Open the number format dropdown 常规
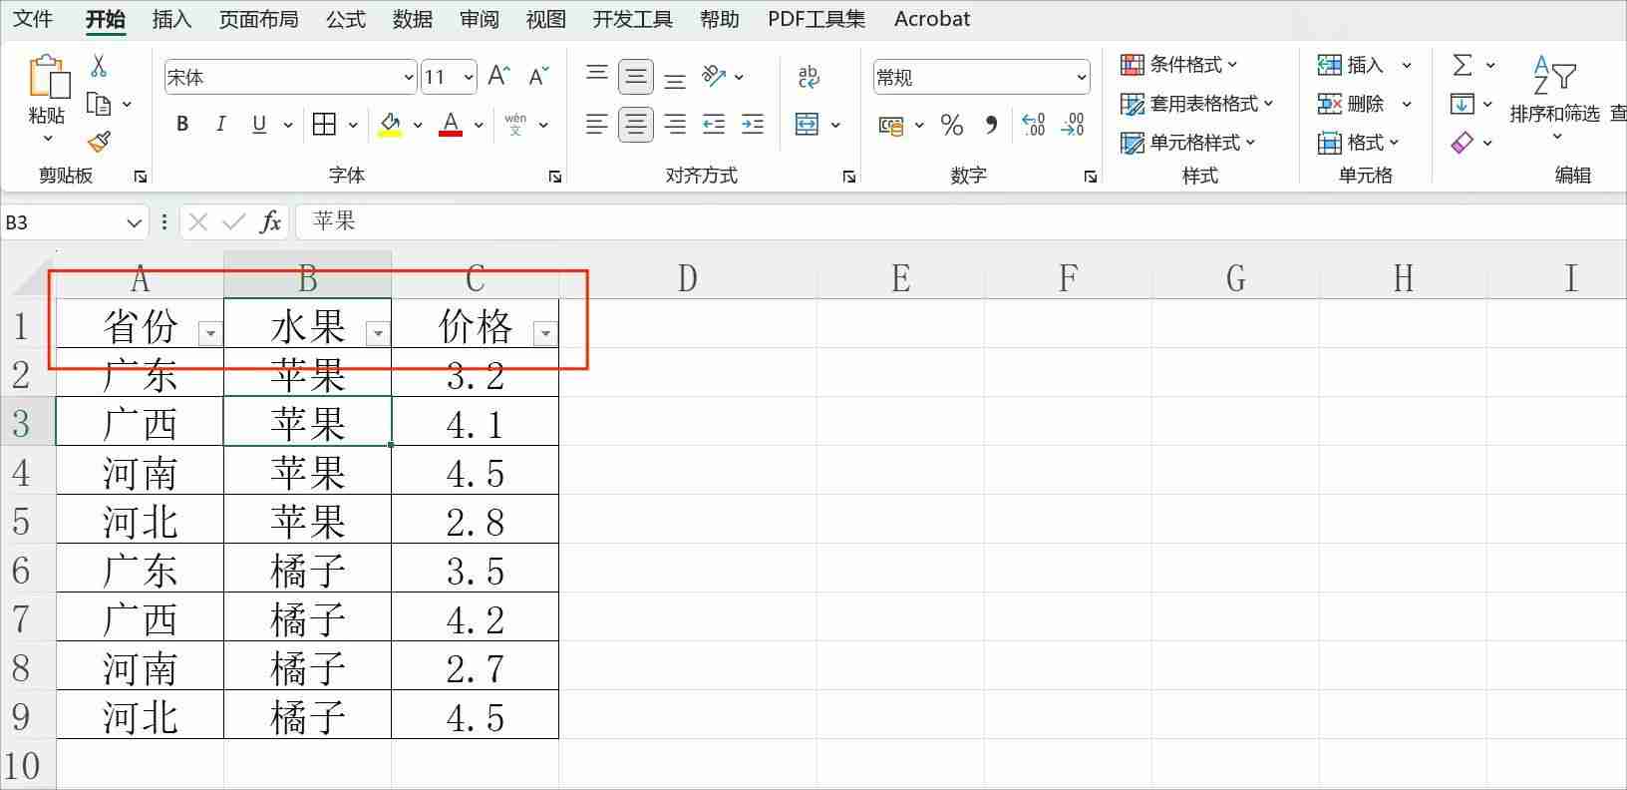The width and height of the screenshot is (1627, 790). (1082, 77)
